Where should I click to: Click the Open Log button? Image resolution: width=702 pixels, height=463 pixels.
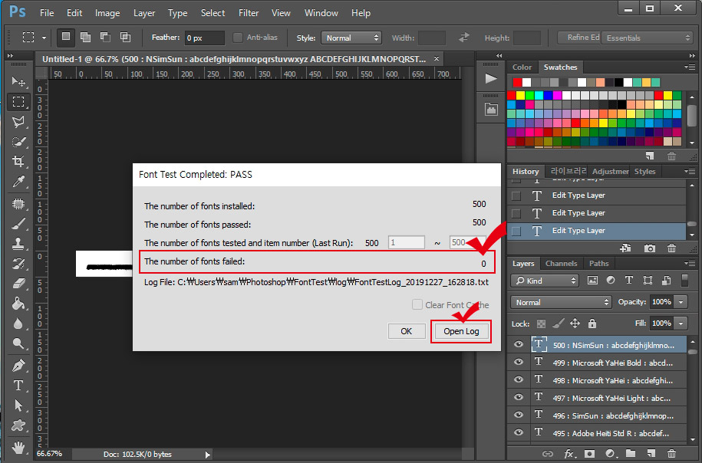click(461, 331)
